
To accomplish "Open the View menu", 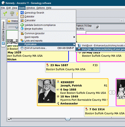I will pyautogui.click(x=14, y=8).
